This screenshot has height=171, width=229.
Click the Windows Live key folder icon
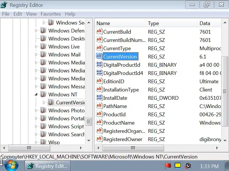(44, 46)
